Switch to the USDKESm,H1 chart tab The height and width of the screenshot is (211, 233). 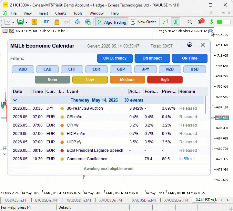(16, 200)
